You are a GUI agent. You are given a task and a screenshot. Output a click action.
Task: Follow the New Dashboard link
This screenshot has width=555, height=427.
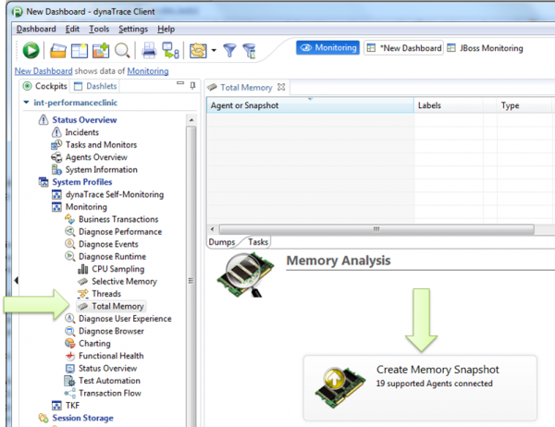[43, 71]
